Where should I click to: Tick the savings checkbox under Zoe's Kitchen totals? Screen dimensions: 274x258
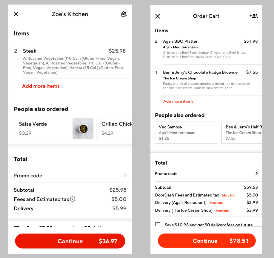point(17,228)
